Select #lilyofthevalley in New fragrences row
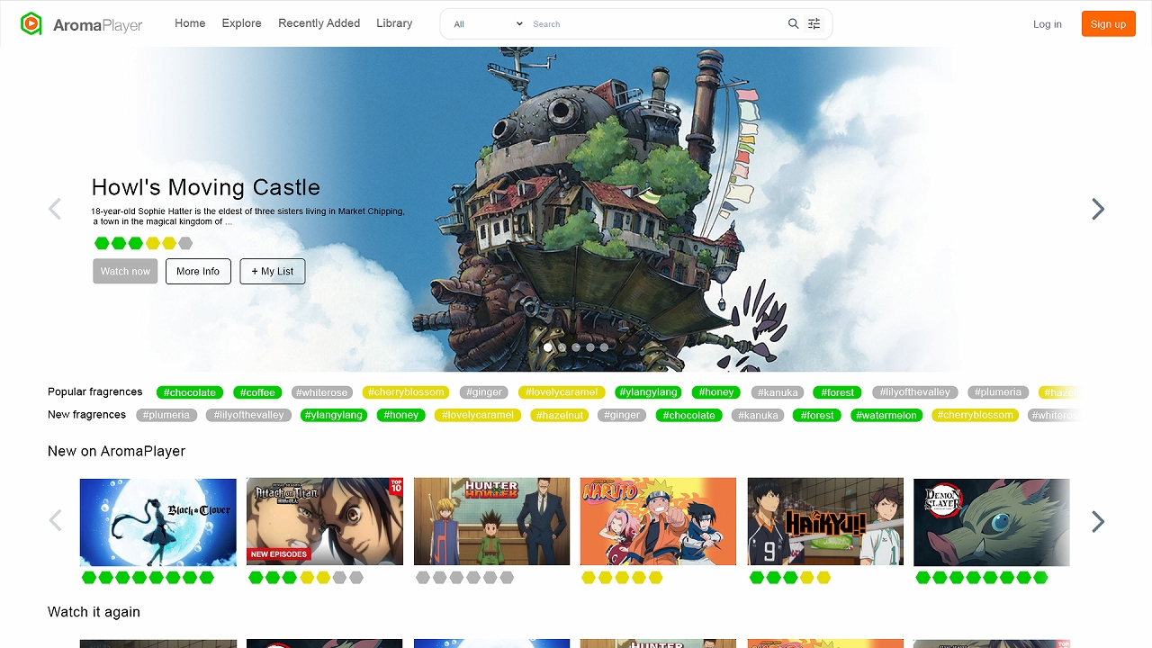This screenshot has height=648, width=1152. tap(249, 415)
